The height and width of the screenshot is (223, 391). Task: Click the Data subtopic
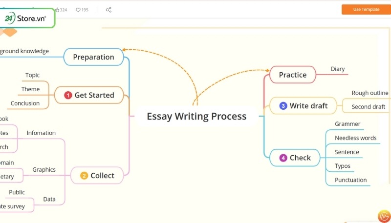(x=49, y=199)
